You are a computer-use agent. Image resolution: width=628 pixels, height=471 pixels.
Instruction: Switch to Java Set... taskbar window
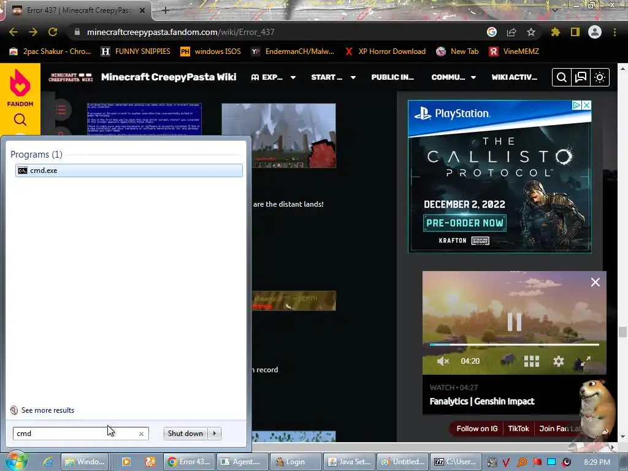pyautogui.click(x=350, y=462)
